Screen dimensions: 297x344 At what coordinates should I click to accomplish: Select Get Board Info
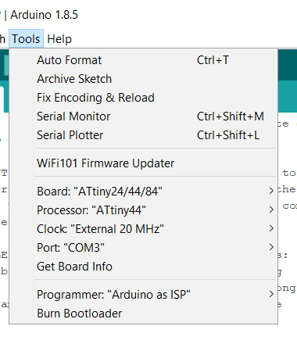[143, 267]
